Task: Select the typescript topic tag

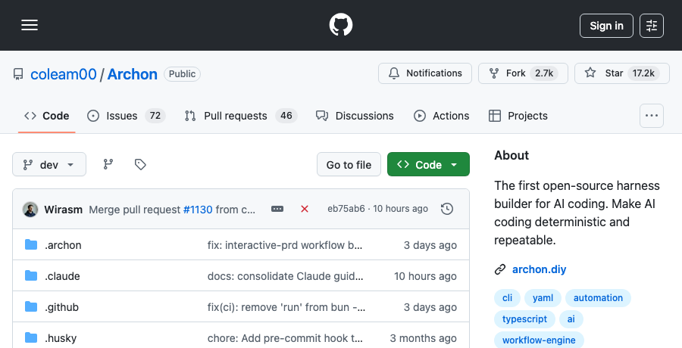Action: pyautogui.click(x=524, y=319)
